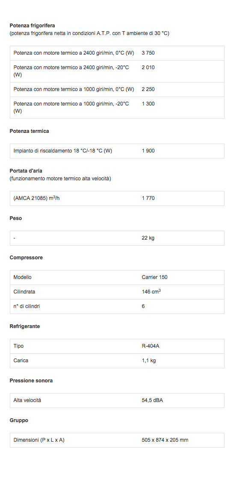Select the 22 kg weight value
Image resolution: width=234 pixels, height=496 pixels.
pos(148,238)
